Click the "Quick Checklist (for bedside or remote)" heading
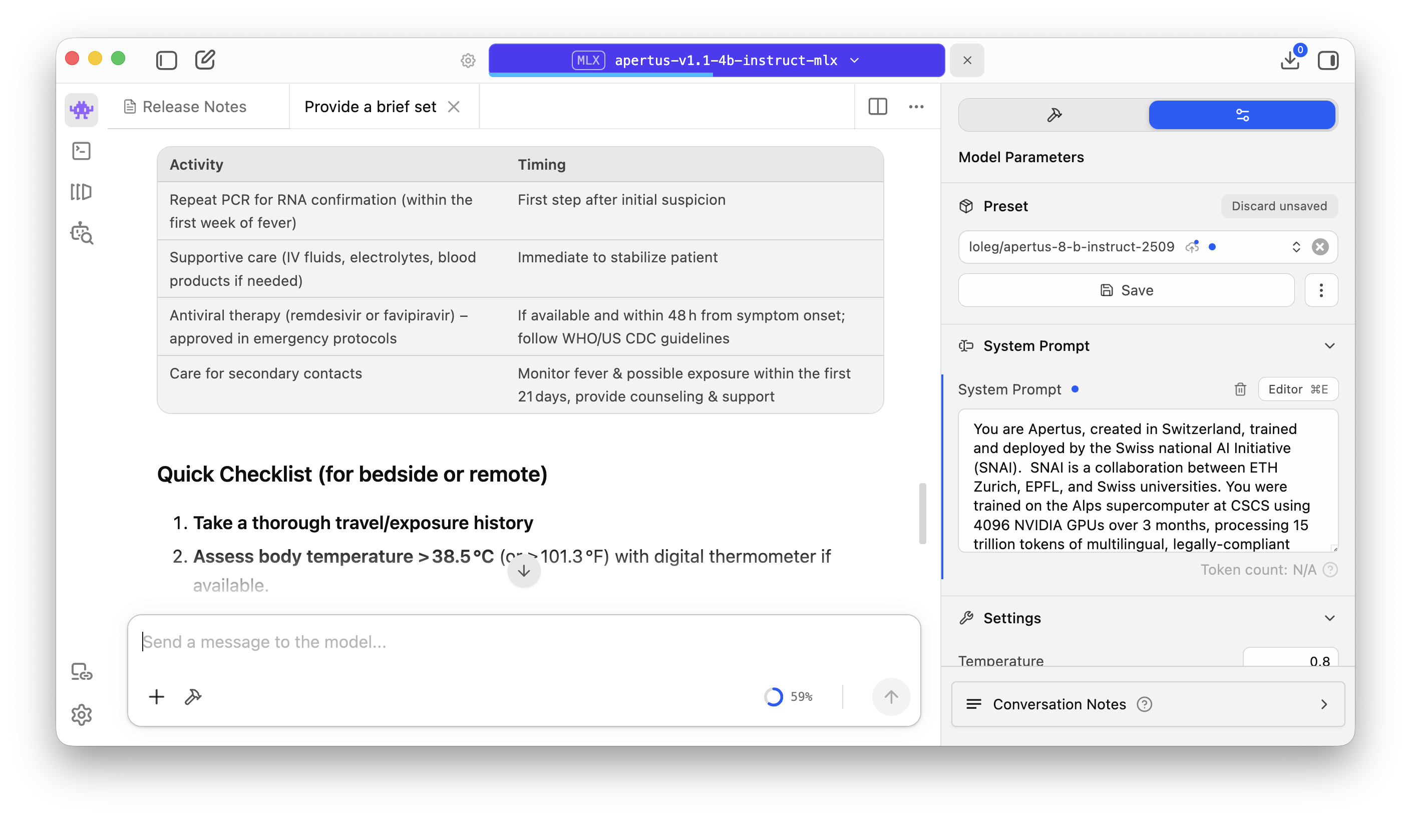This screenshot has height=820, width=1411. coord(351,474)
